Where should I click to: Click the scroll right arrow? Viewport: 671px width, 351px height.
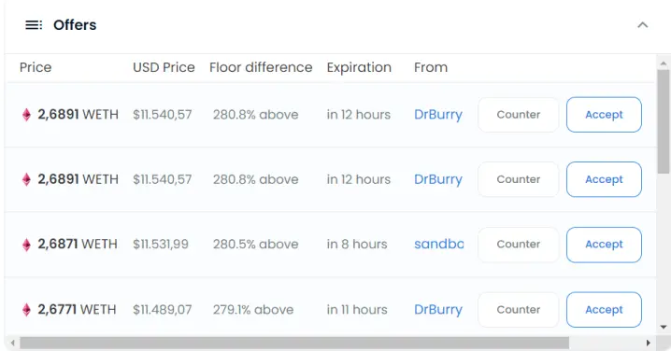(649, 343)
